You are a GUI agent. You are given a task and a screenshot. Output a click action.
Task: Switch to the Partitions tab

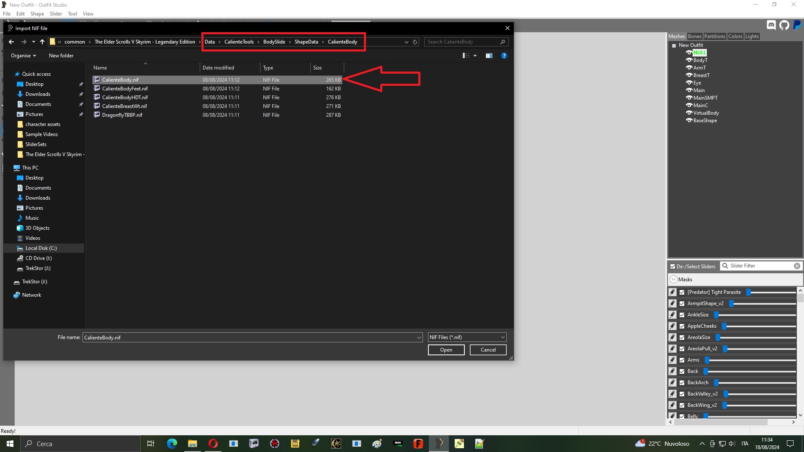click(x=714, y=36)
